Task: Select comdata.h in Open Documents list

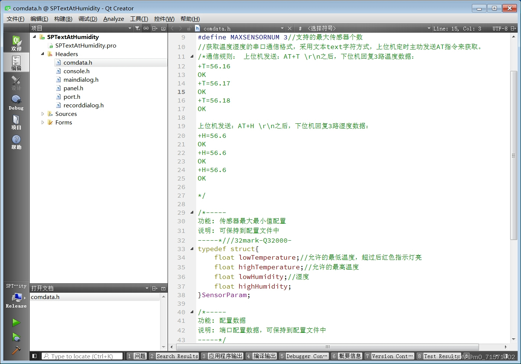Action: pyautogui.click(x=95, y=297)
